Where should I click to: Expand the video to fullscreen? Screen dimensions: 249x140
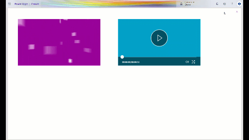coord(193,62)
